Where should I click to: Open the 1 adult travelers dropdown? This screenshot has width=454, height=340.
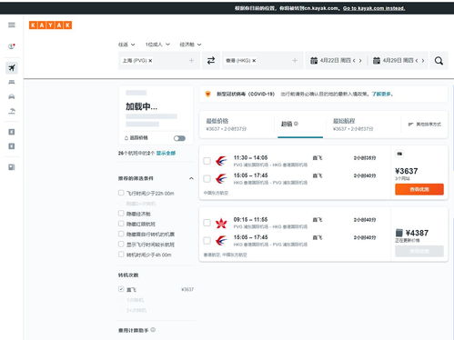click(157, 45)
